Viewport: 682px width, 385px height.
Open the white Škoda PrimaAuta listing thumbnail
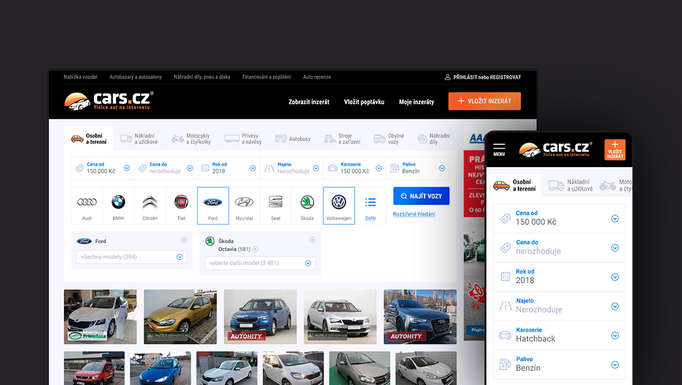coord(100,316)
